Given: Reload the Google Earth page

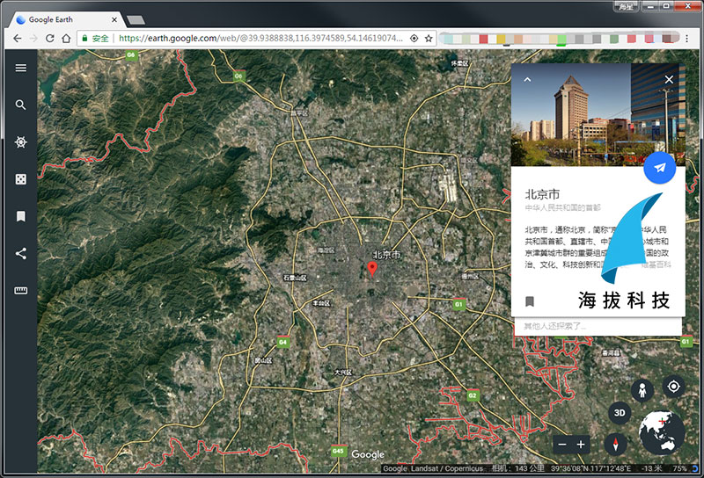Looking at the screenshot, I should [50, 39].
